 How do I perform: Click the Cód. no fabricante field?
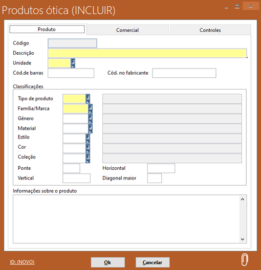click(184, 73)
